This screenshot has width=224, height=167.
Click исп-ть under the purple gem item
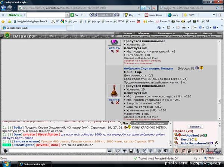pyautogui.click(x=114, y=48)
